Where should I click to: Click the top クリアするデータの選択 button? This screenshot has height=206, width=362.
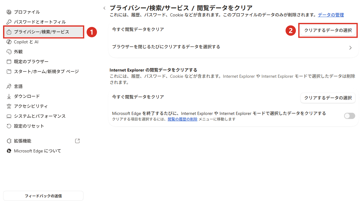(x=328, y=30)
